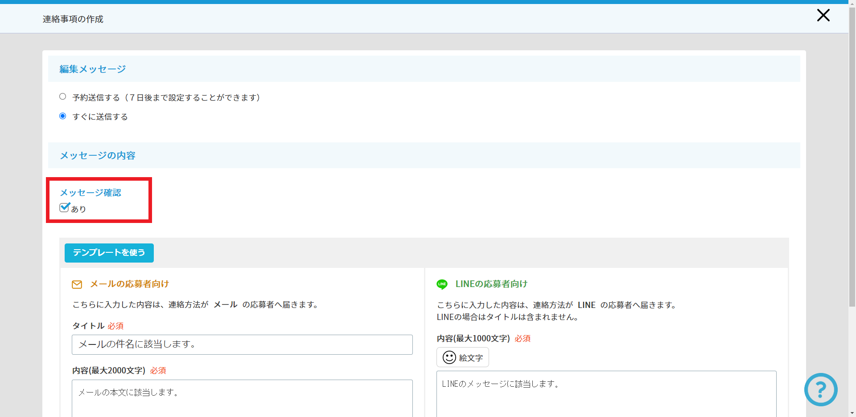Select the 予約送信する radio option
This screenshot has height=417, width=856.
point(63,97)
